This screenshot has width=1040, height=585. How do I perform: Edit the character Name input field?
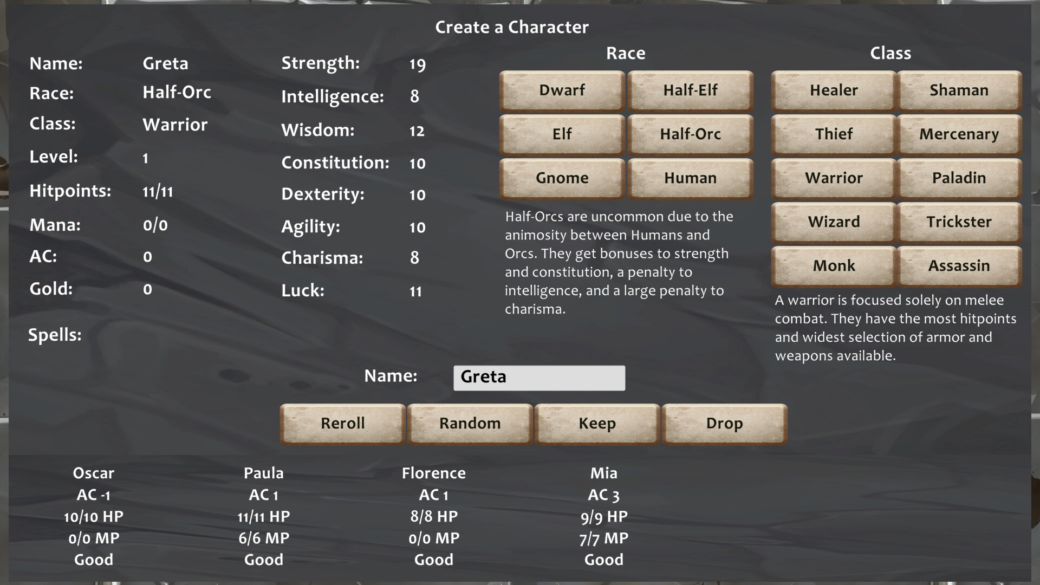coord(538,377)
